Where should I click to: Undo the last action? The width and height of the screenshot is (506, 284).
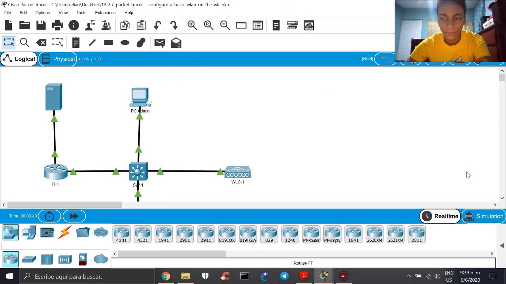coord(157,26)
